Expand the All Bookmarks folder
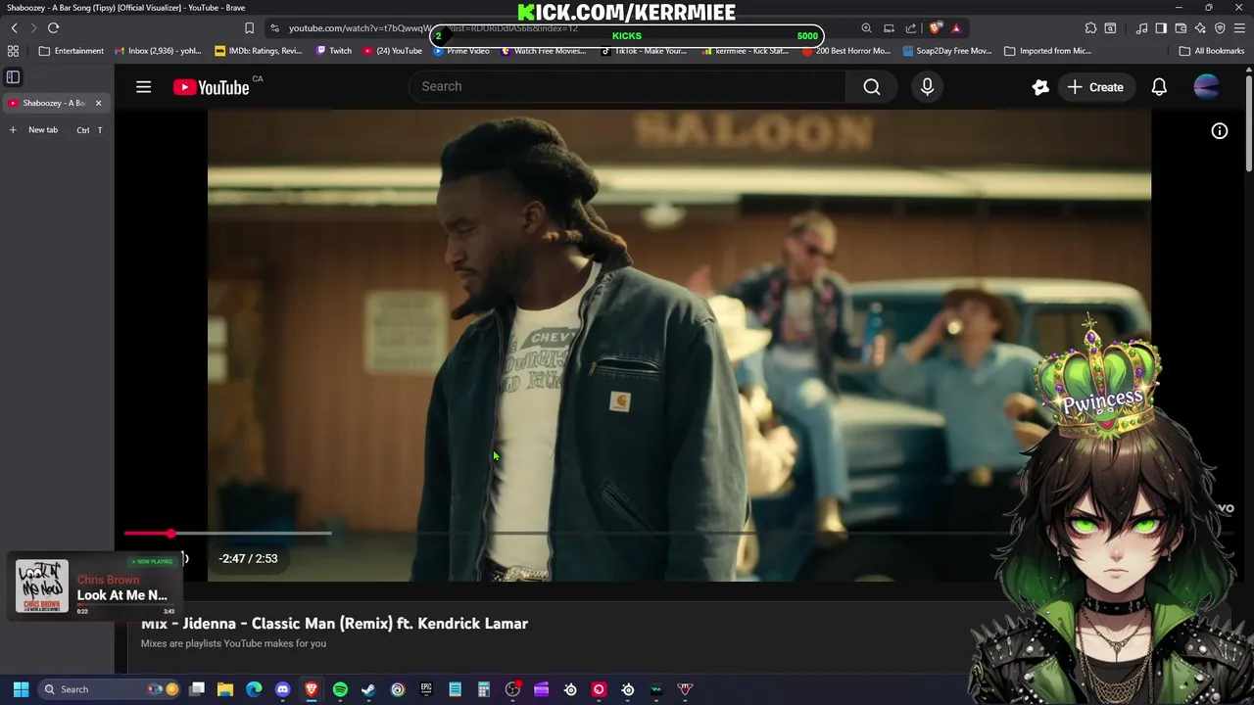The image size is (1254, 705). (x=1212, y=51)
